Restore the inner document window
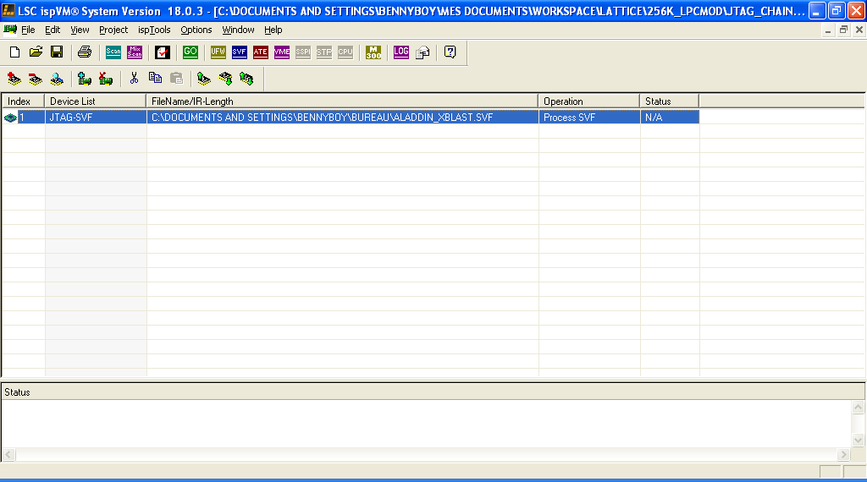867x482 pixels. [x=843, y=30]
